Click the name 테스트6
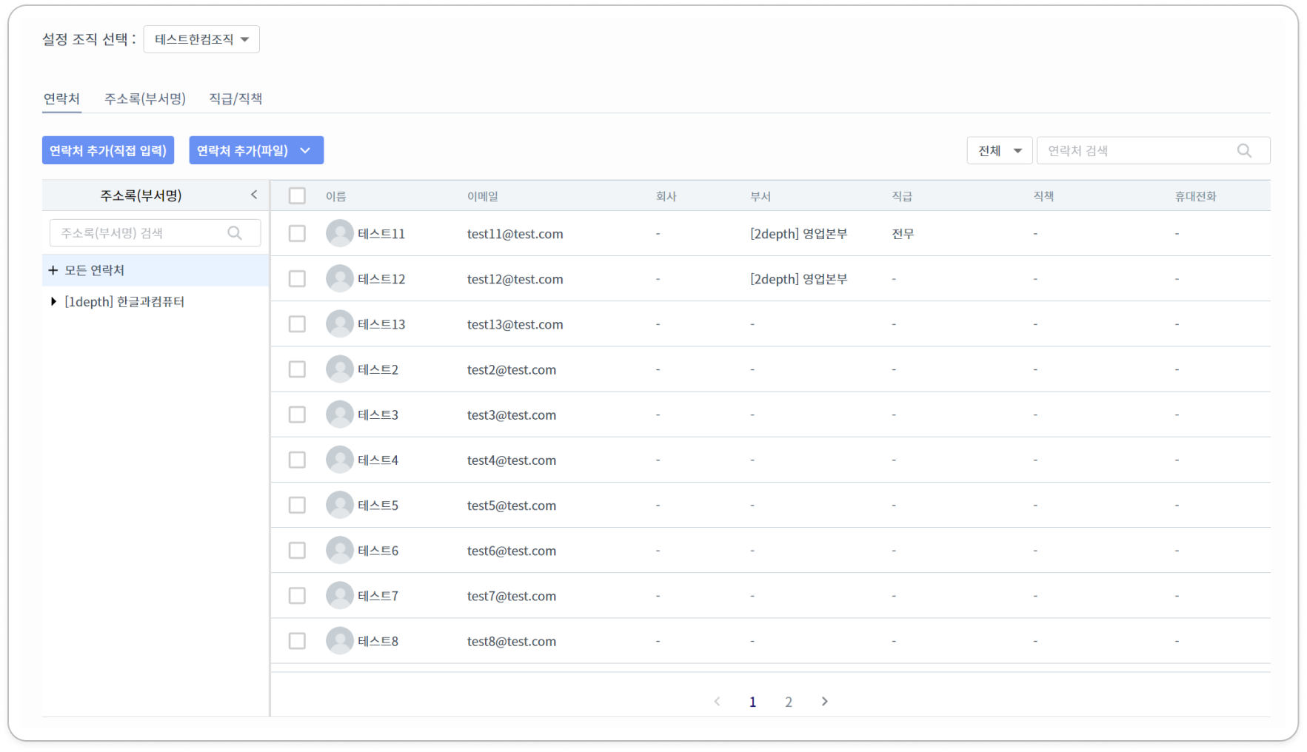 pyautogui.click(x=378, y=551)
